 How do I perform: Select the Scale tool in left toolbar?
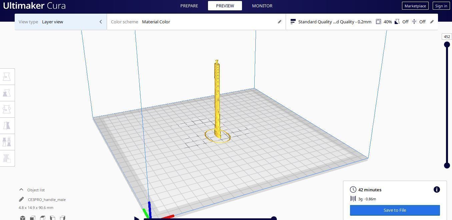pos(7,93)
